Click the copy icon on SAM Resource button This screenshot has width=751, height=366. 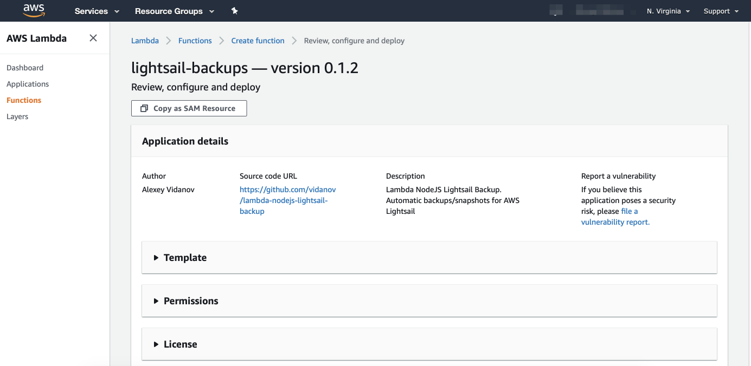point(144,108)
